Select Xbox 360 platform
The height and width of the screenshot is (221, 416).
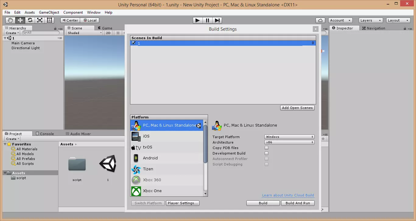tap(167, 180)
